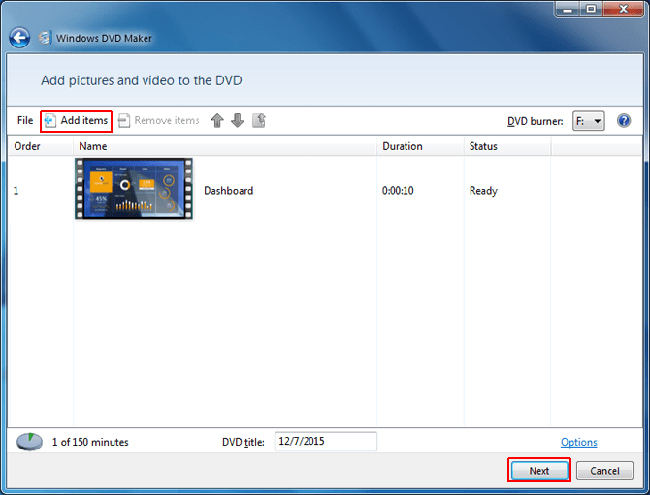Click the Ready status text
650x495 pixels.
tap(483, 191)
